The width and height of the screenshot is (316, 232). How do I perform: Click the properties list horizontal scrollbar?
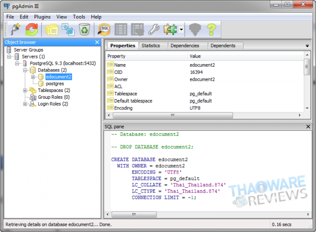coord(171,115)
